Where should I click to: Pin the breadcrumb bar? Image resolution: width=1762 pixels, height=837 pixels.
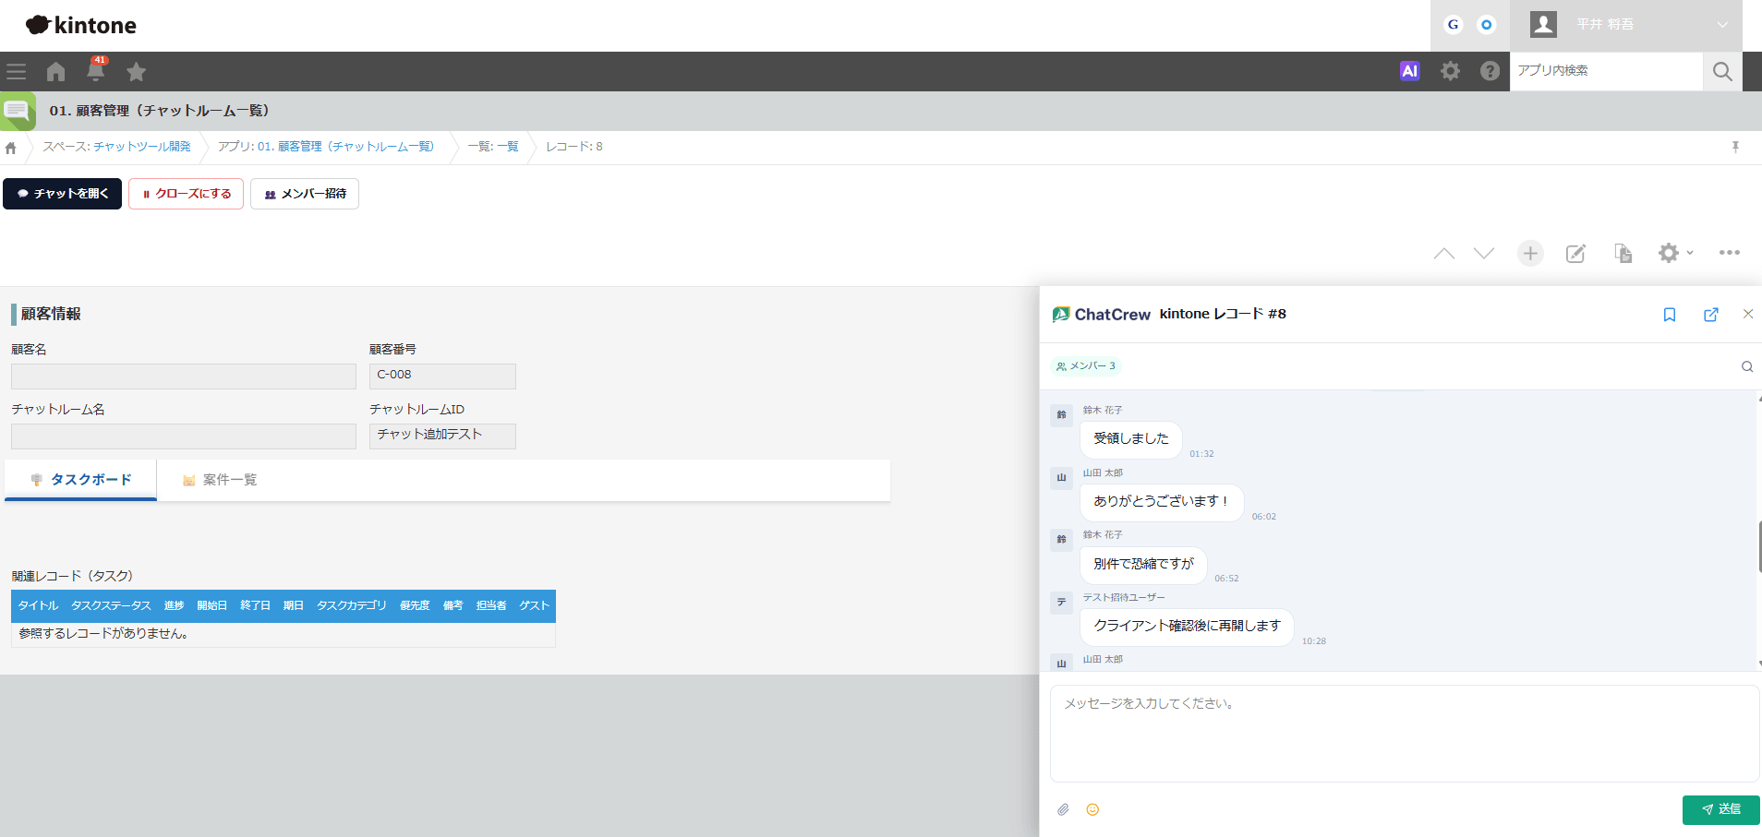pos(1735,147)
